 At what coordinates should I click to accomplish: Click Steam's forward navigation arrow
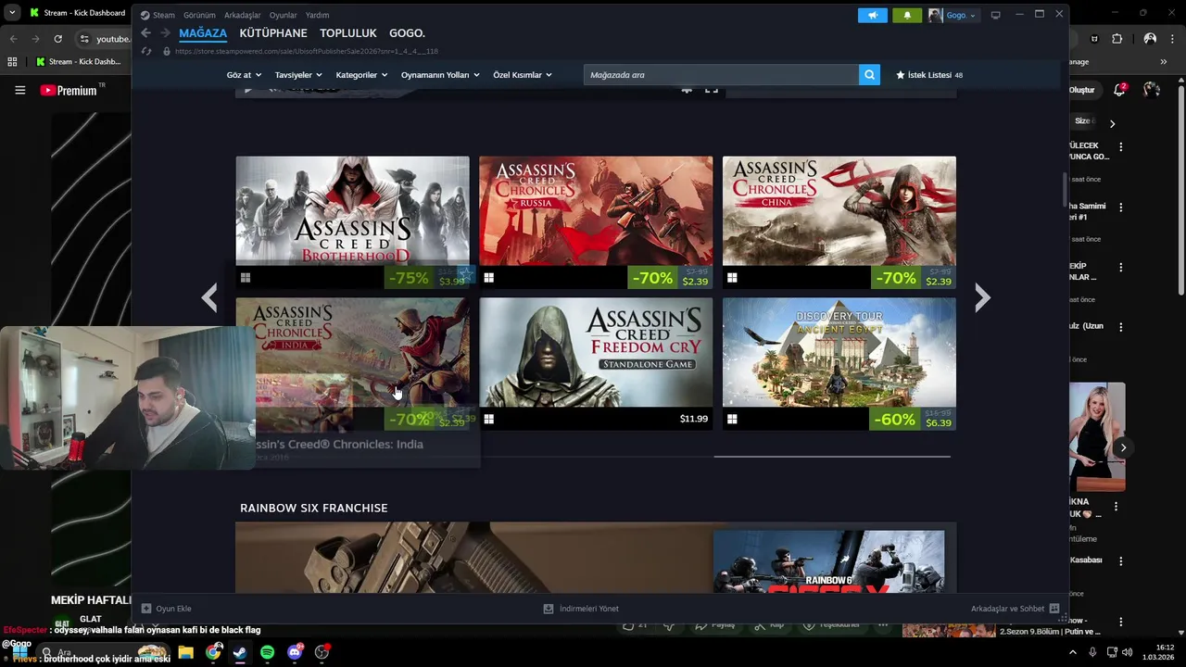click(x=165, y=32)
